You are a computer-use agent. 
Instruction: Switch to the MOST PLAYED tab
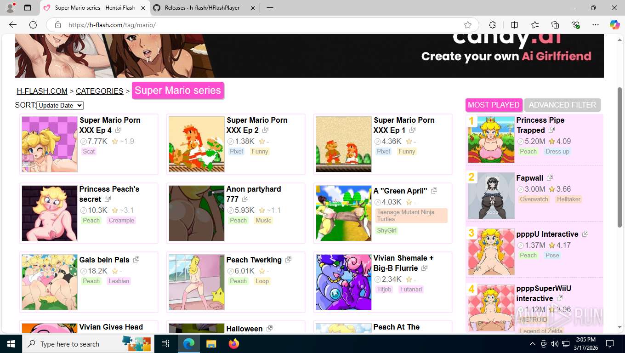click(x=494, y=105)
